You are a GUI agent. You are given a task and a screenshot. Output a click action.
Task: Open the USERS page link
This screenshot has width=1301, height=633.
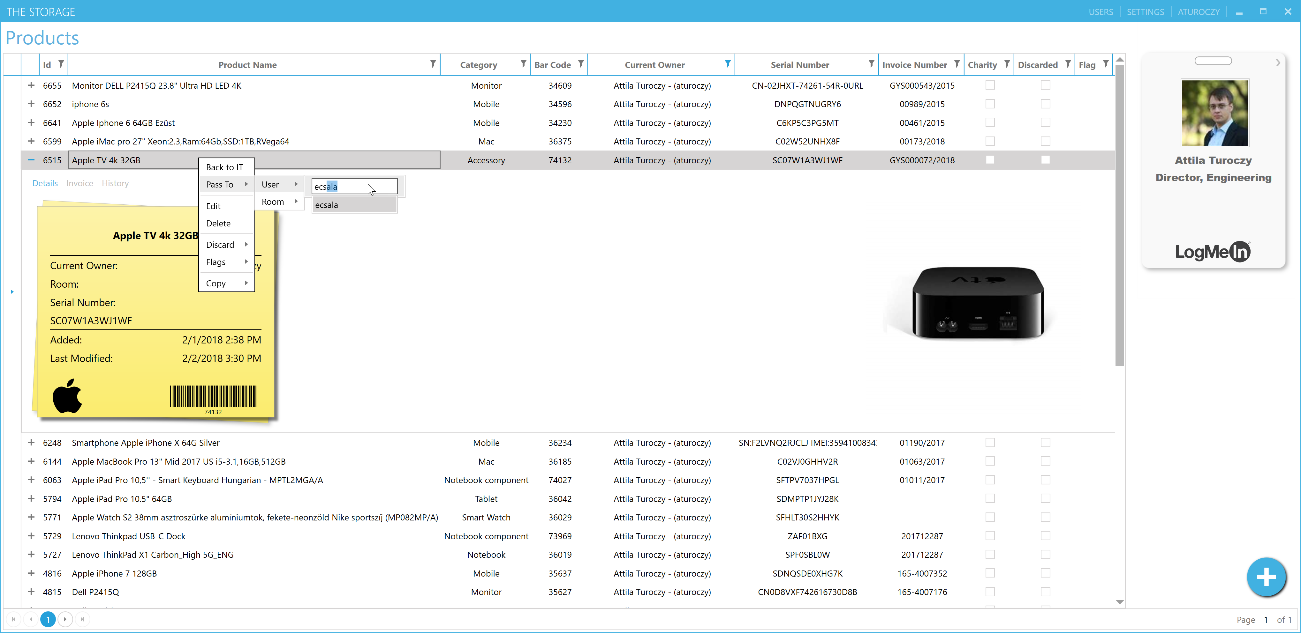pos(1101,11)
